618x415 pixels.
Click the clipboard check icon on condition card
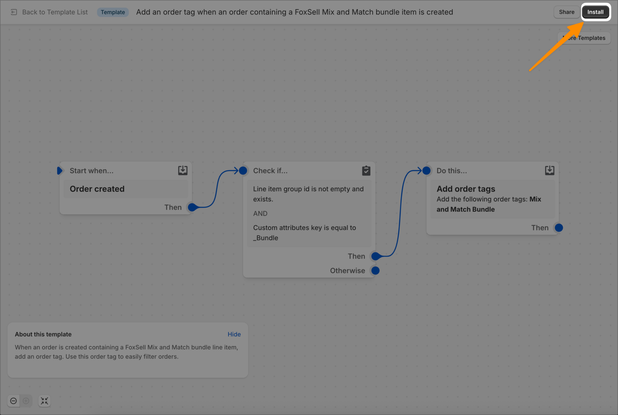click(366, 170)
